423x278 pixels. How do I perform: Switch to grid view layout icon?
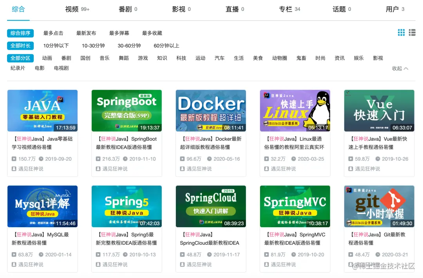point(401,32)
